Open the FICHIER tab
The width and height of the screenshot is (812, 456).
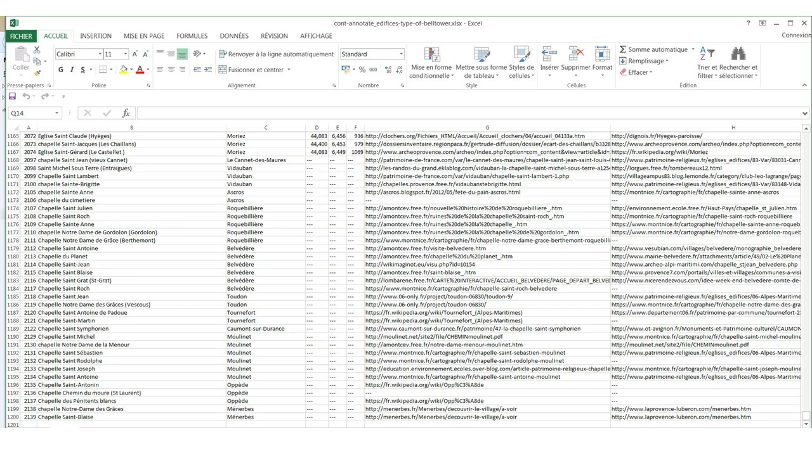click(x=21, y=36)
